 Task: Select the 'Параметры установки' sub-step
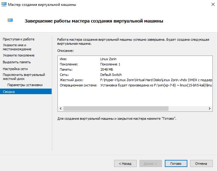[x=25, y=85]
